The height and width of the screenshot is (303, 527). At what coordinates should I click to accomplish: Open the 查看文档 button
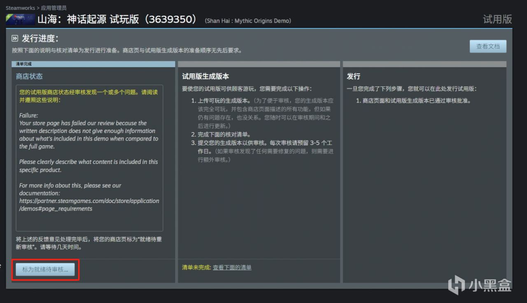tap(488, 47)
